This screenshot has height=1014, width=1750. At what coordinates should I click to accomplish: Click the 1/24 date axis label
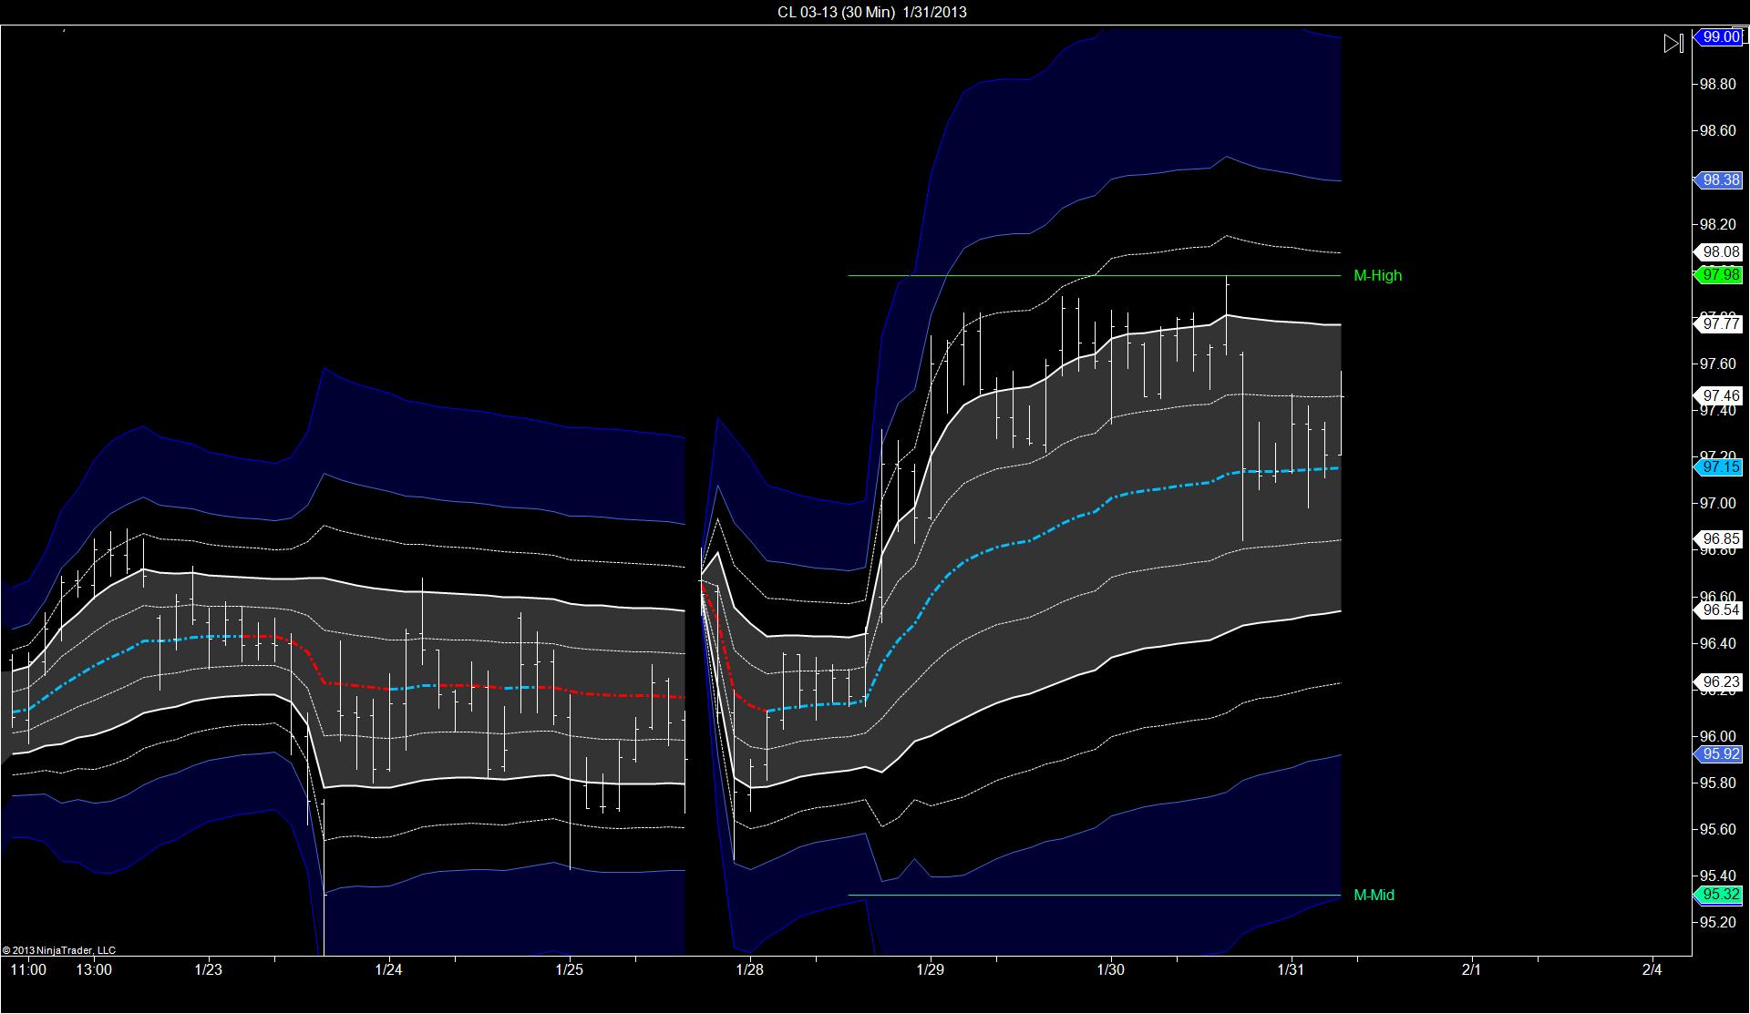(x=389, y=970)
